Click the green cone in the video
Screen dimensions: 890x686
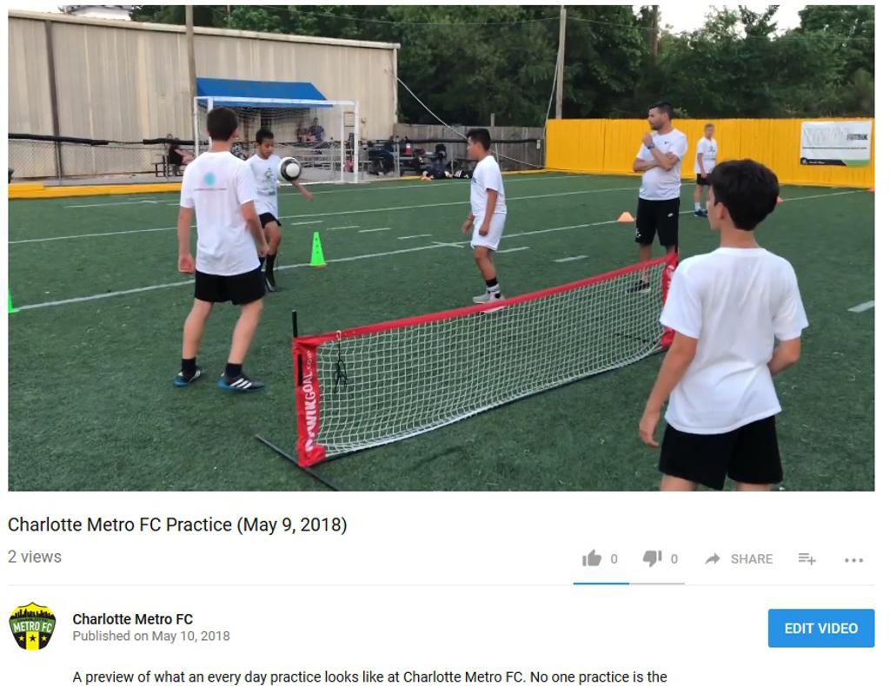tap(317, 249)
